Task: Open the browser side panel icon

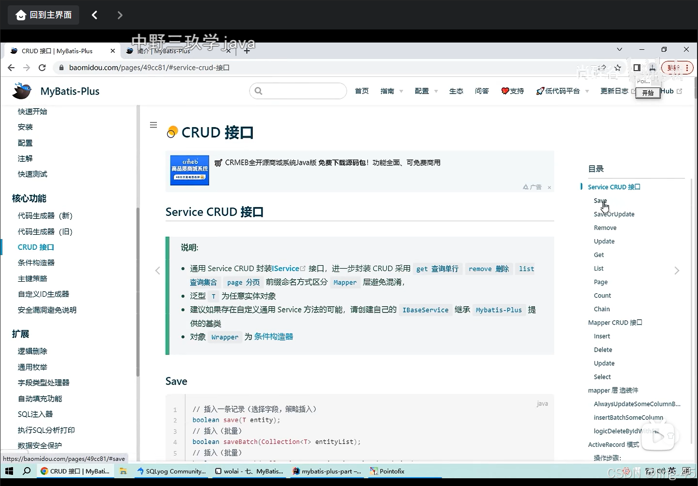Action: click(637, 68)
